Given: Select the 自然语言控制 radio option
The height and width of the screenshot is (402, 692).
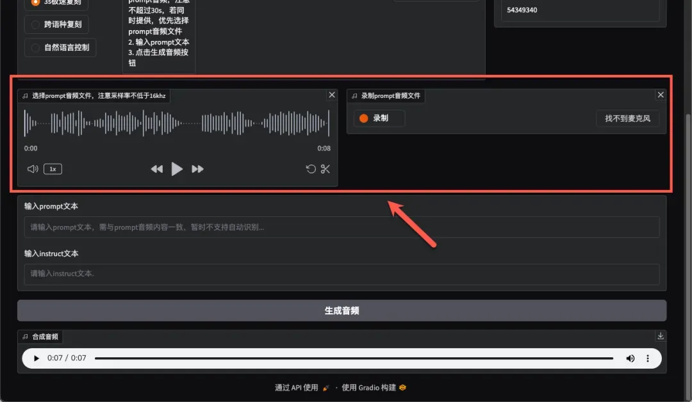Looking at the screenshot, I should click(35, 47).
